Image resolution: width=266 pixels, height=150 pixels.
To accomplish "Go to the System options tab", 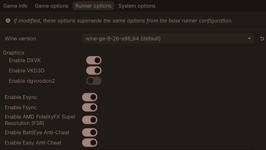I will coord(137,6).
